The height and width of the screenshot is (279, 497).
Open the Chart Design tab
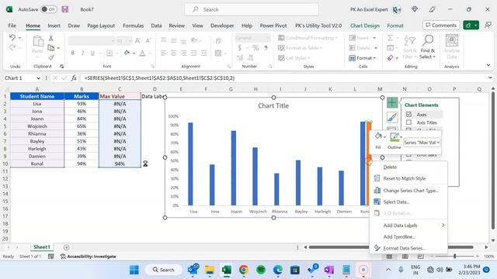tap(364, 26)
